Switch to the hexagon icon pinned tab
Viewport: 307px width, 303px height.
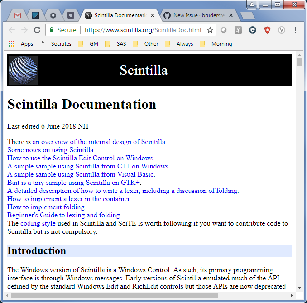pyautogui.click(x=53, y=15)
